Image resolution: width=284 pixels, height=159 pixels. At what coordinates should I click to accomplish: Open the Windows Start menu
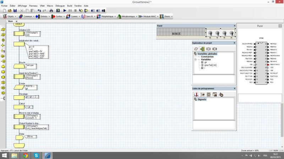pos(4,155)
